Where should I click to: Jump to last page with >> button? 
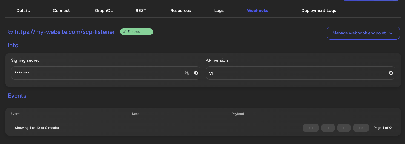point(361,128)
